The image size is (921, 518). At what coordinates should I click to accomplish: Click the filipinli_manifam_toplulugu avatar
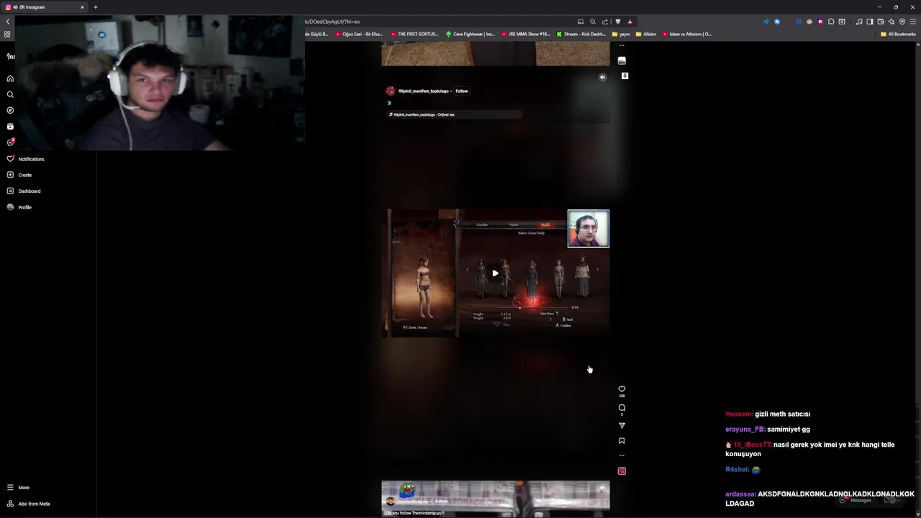[390, 91]
